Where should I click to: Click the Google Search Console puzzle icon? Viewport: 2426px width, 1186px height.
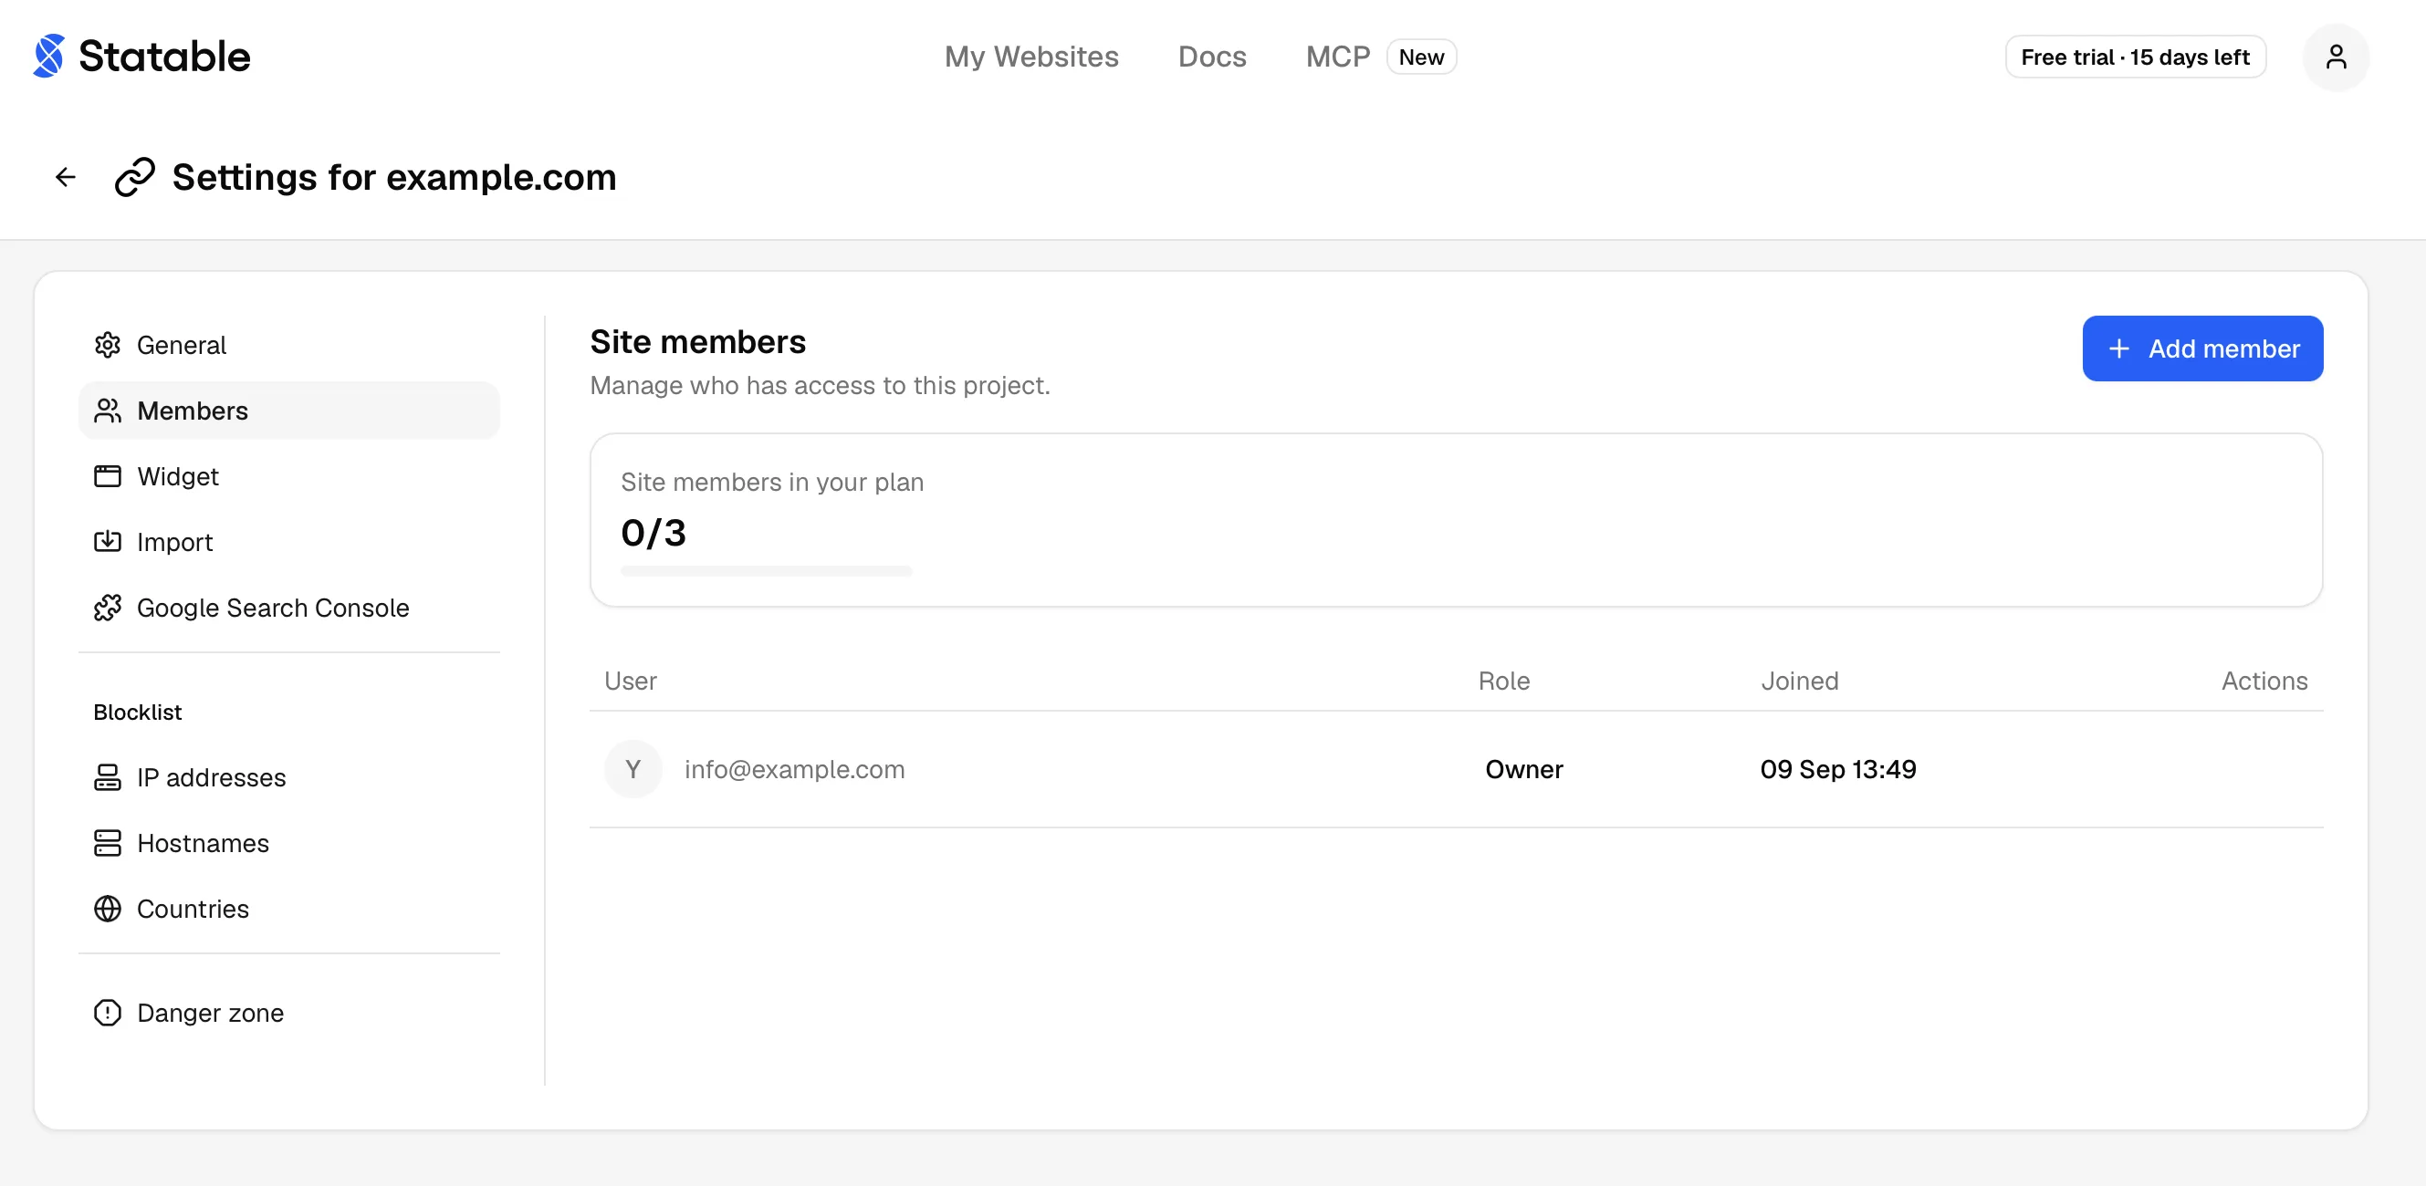pyautogui.click(x=108, y=609)
